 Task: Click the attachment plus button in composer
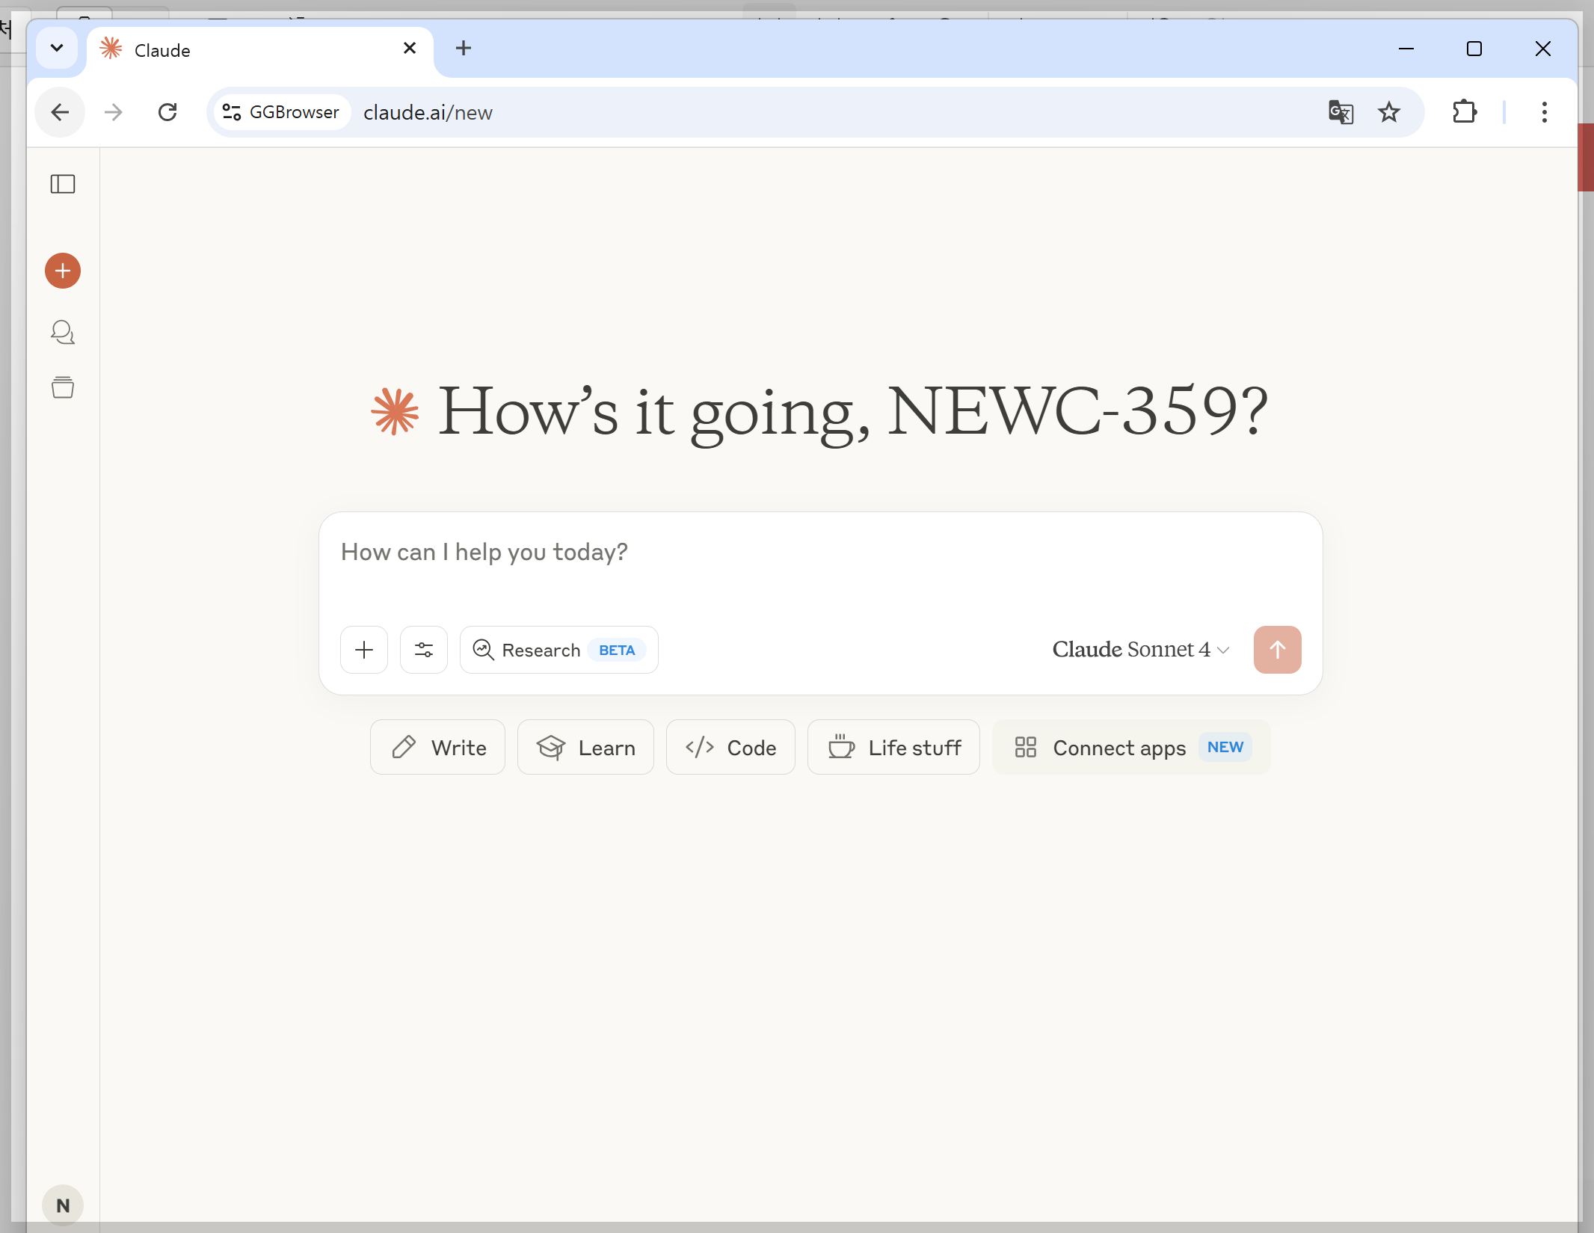click(x=364, y=650)
